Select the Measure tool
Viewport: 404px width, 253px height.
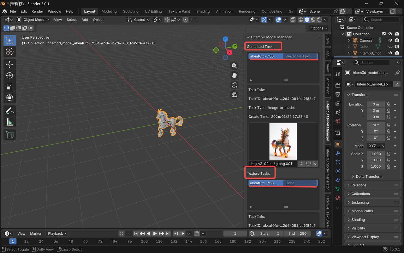pyautogui.click(x=9, y=122)
